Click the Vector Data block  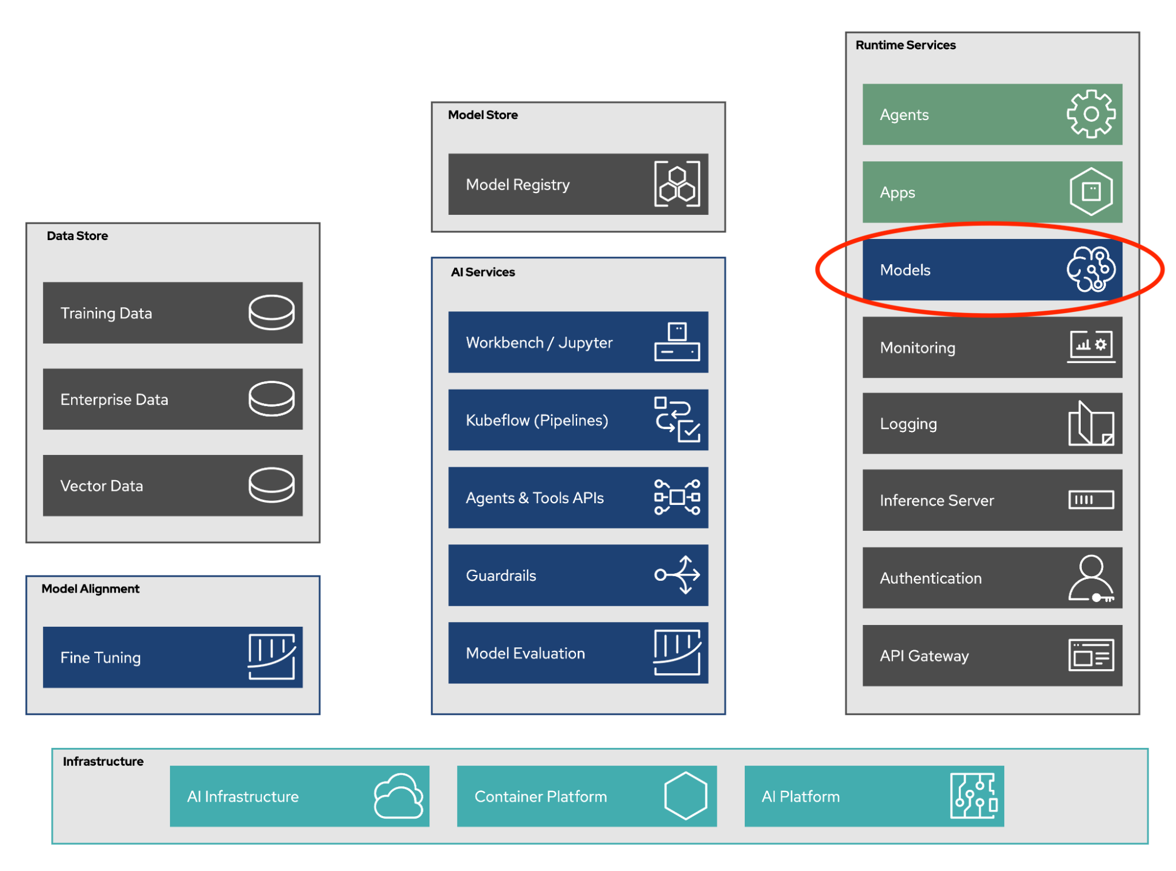point(172,486)
